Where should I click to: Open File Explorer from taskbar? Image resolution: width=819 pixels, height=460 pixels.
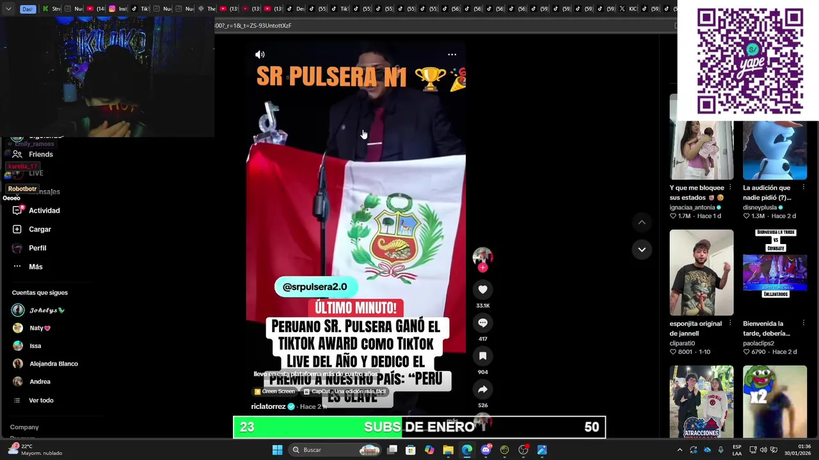pyautogui.click(x=448, y=450)
